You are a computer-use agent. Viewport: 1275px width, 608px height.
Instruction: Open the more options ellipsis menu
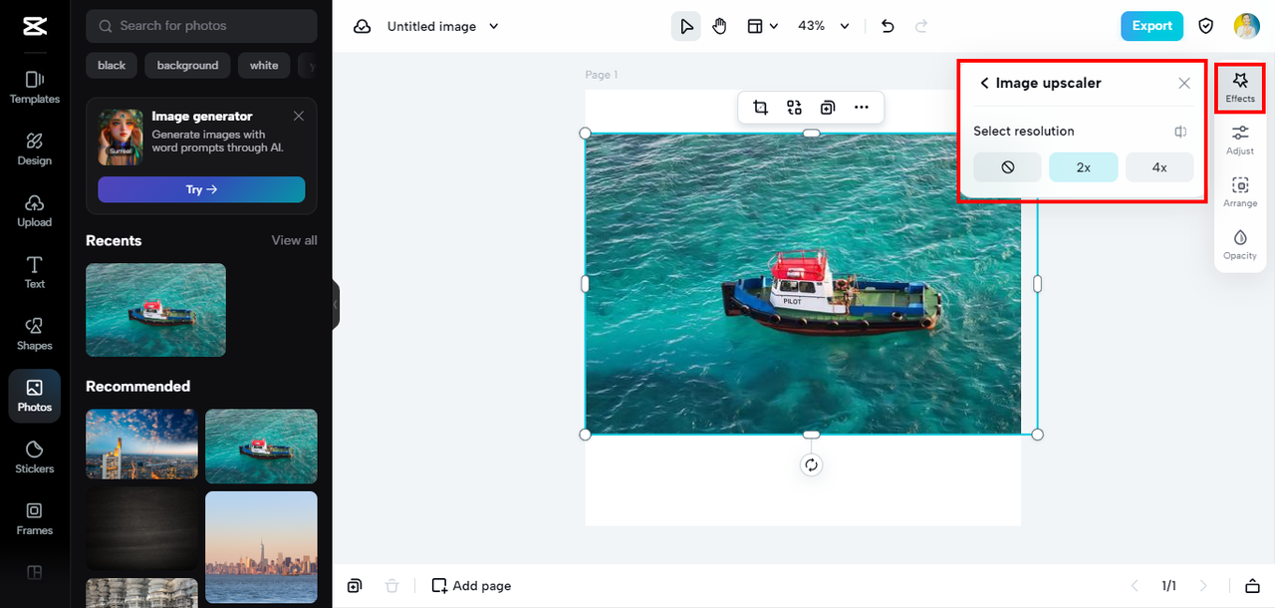click(862, 108)
